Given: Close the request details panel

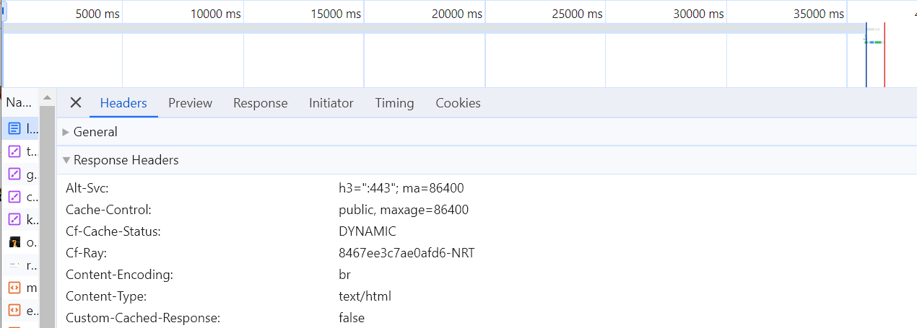Looking at the screenshot, I should (75, 103).
